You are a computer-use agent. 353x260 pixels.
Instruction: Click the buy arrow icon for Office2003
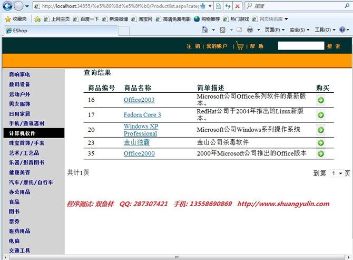point(321,100)
